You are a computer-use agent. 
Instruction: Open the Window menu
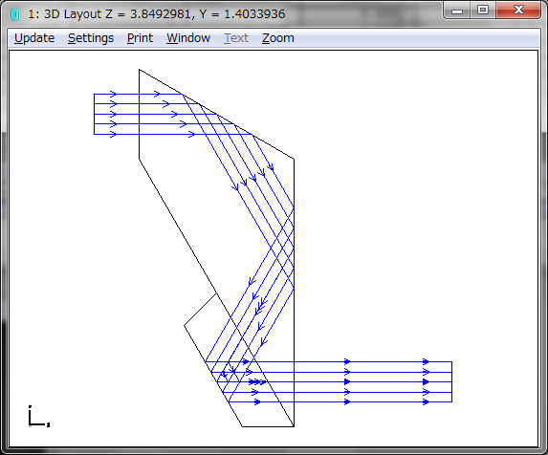pos(188,37)
